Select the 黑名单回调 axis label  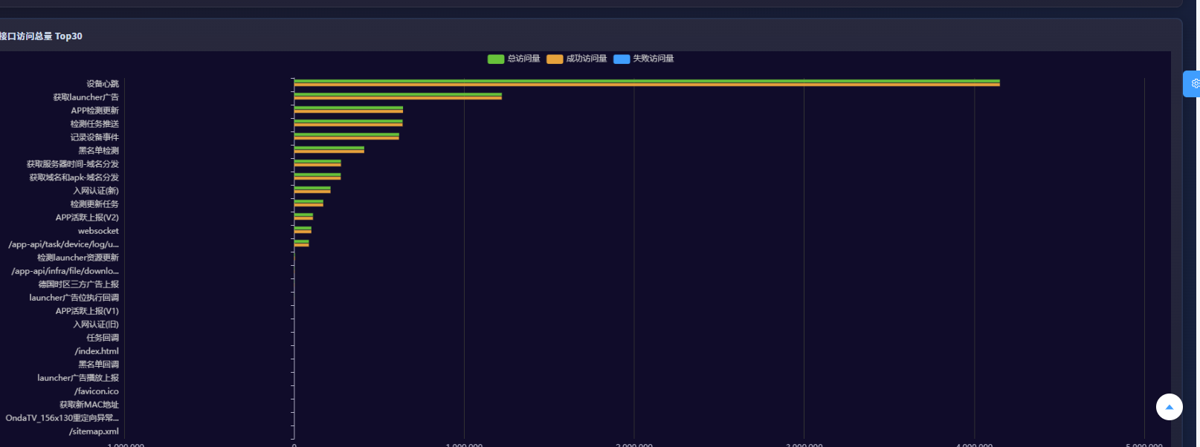[99, 365]
